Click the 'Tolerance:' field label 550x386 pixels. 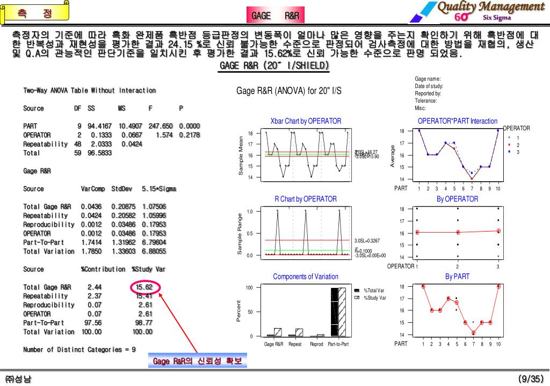[426, 101]
